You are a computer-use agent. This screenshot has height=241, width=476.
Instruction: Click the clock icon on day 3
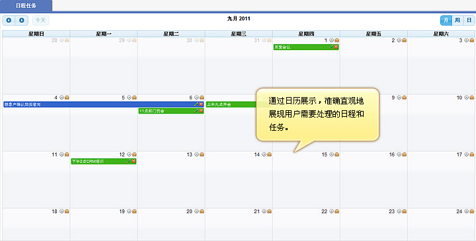467,40
